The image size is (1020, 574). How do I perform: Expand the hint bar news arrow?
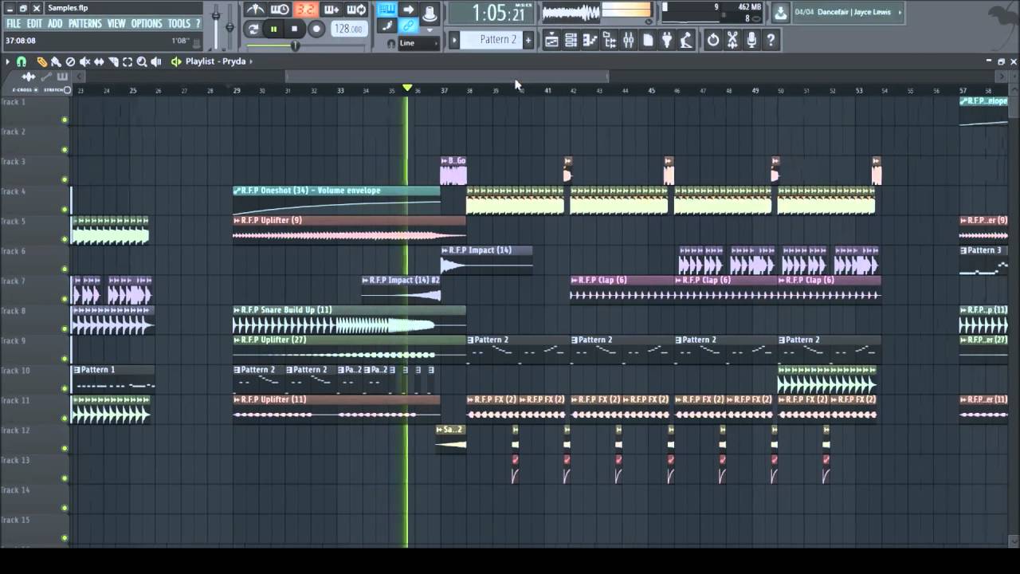900,12
